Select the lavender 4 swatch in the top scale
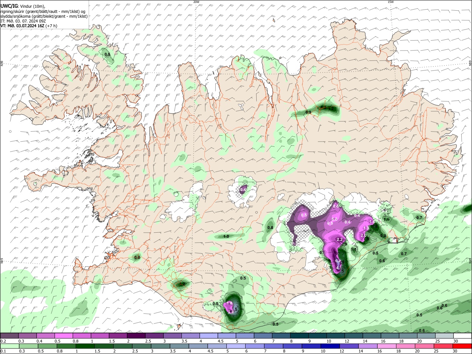 (209, 336)
